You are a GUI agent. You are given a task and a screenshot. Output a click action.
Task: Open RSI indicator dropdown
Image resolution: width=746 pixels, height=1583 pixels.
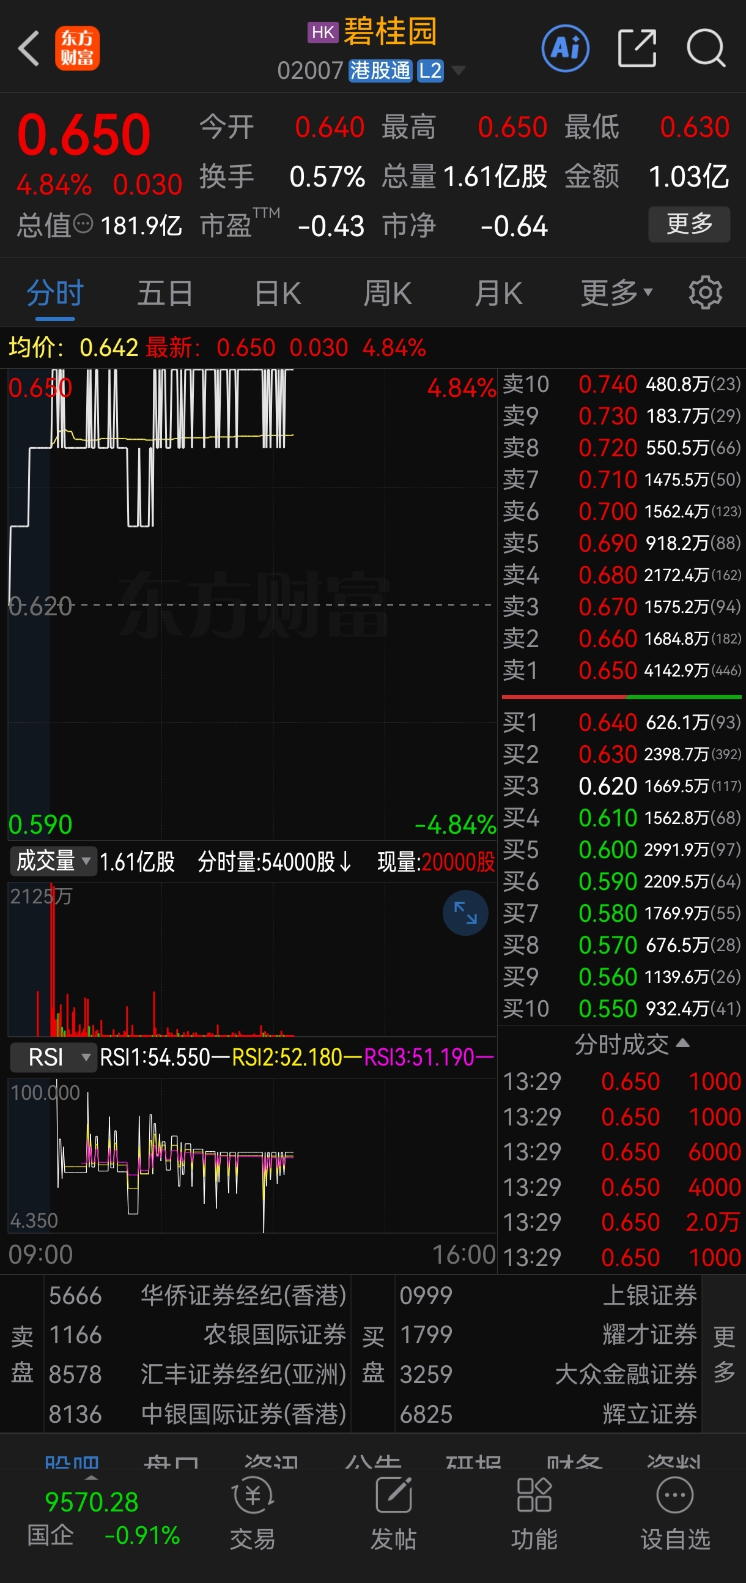click(x=53, y=1057)
